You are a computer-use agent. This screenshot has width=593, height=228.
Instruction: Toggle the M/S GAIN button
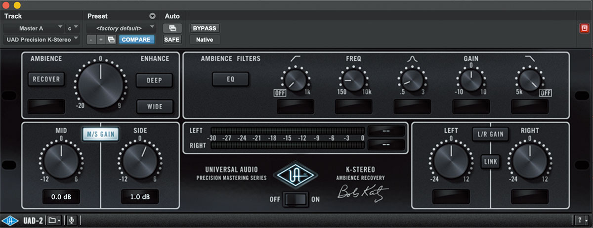[102, 133]
